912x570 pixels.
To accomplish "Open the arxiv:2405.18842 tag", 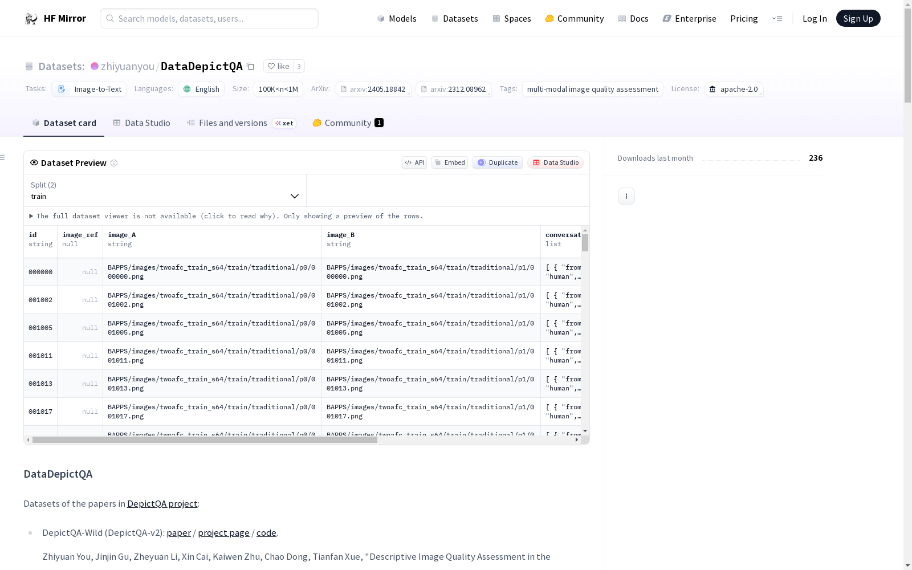I will pyautogui.click(x=373, y=89).
